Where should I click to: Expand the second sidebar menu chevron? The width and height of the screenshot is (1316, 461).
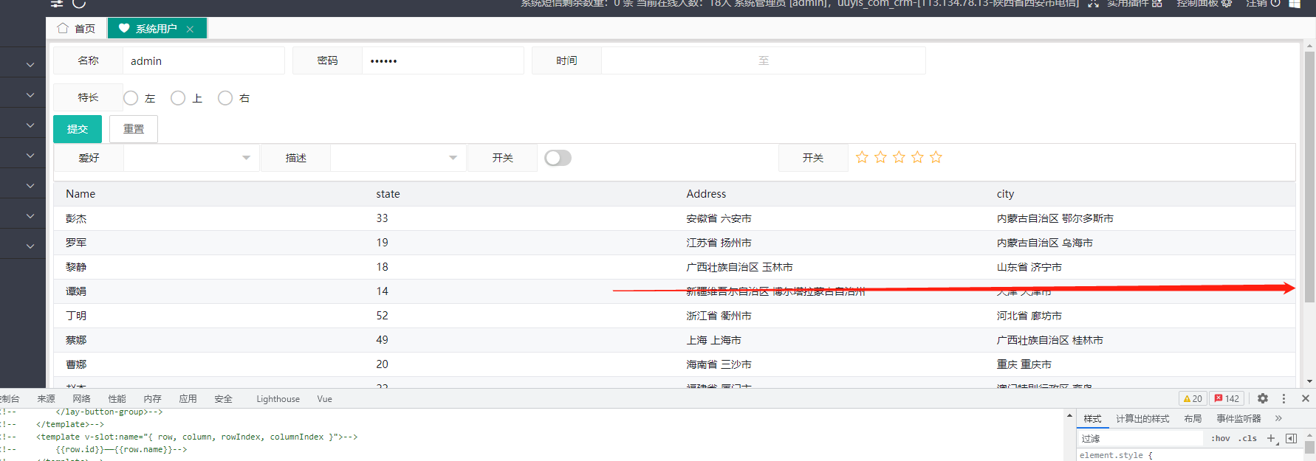pos(30,95)
